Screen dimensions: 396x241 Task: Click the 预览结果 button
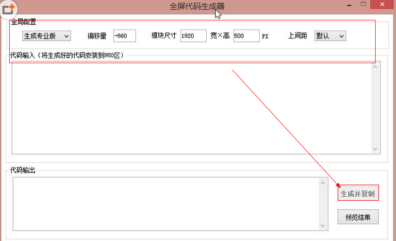(358, 217)
